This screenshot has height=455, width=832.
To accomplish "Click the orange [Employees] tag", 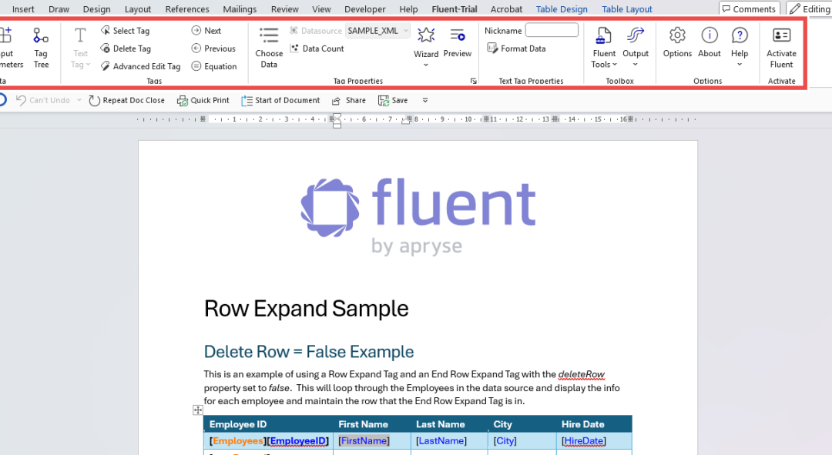I will point(238,440).
